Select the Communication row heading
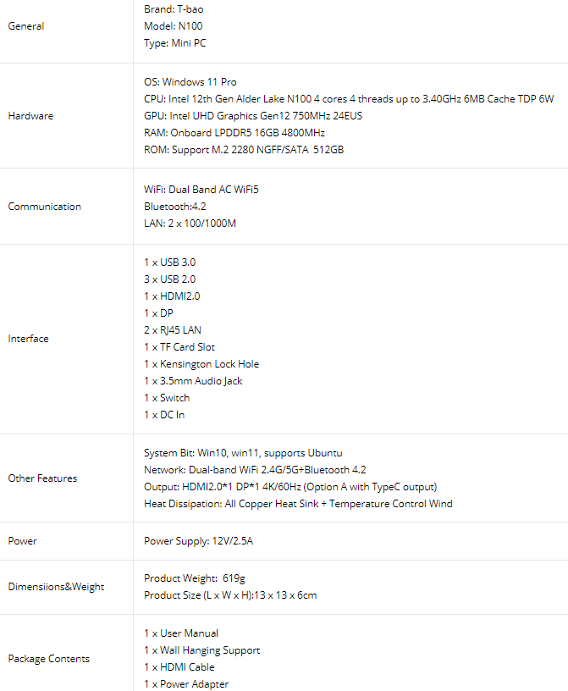Viewport: 568px width, 691px height. pyautogui.click(x=45, y=207)
